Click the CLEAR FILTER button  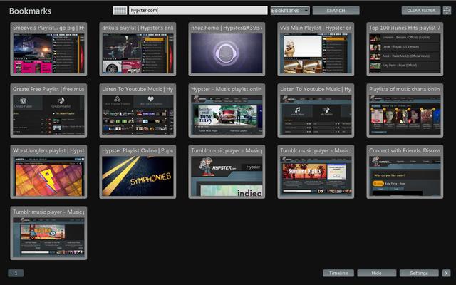click(x=421, y=11)
